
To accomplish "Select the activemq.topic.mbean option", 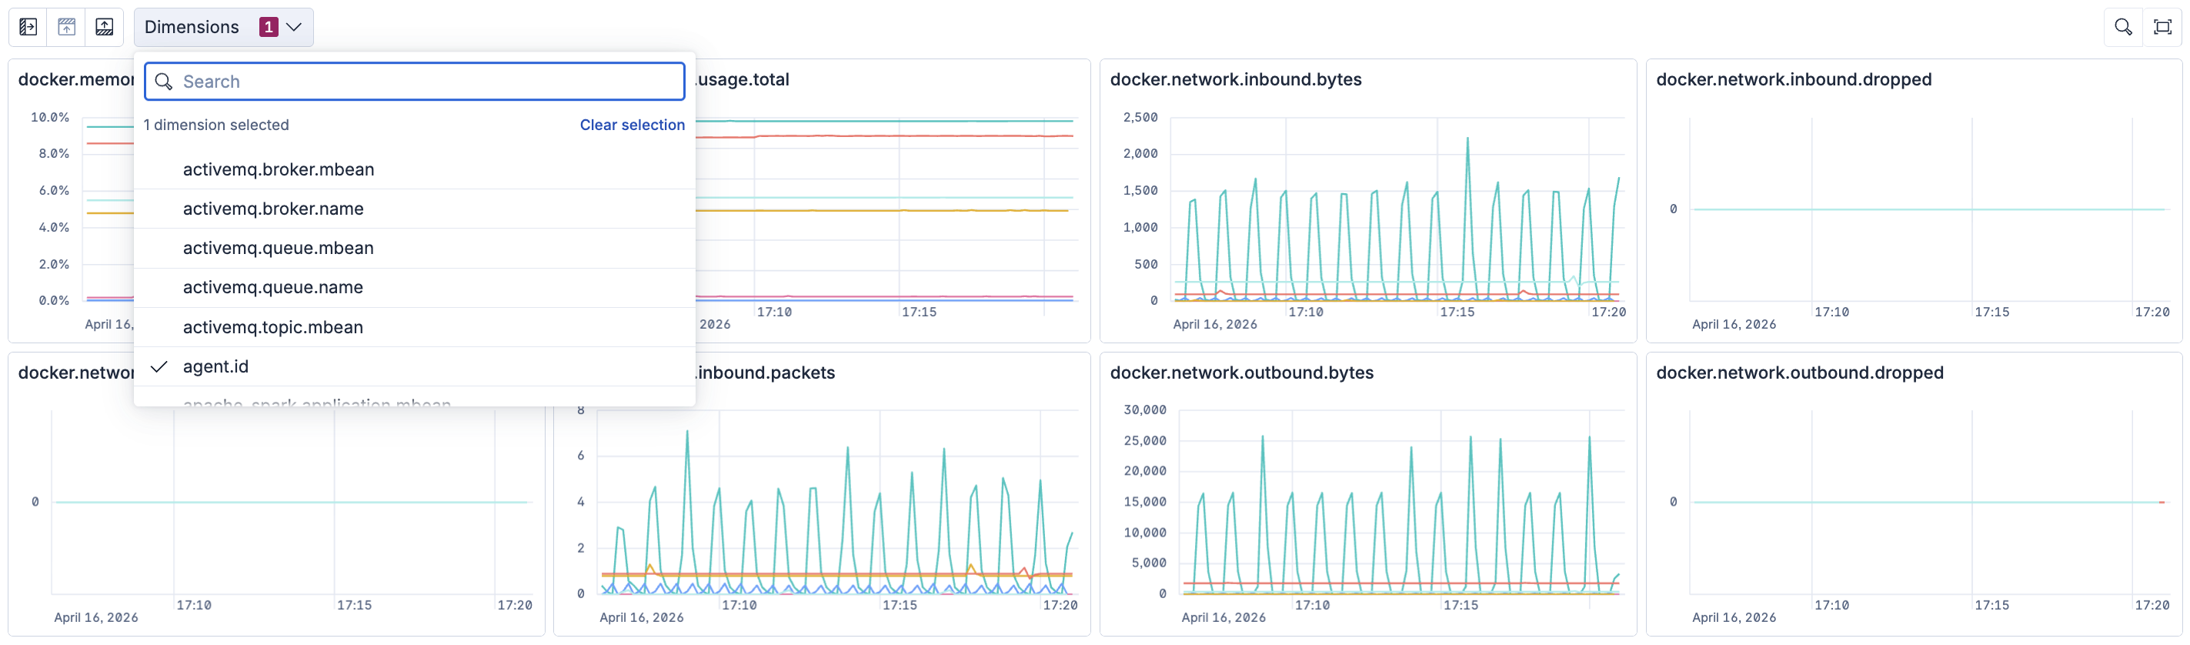I will point(273,328).
